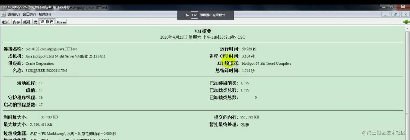Screen dimensions: 410x140
Task: Select the VM 概要 tab
Action: [x=47, y=22]
